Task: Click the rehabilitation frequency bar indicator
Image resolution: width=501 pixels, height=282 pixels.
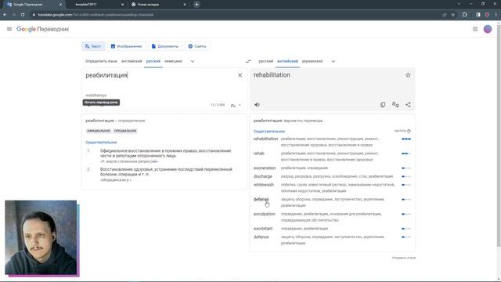Action: [406, 139]
